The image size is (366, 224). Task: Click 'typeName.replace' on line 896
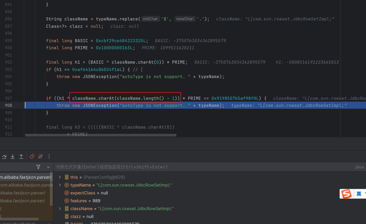117,19
